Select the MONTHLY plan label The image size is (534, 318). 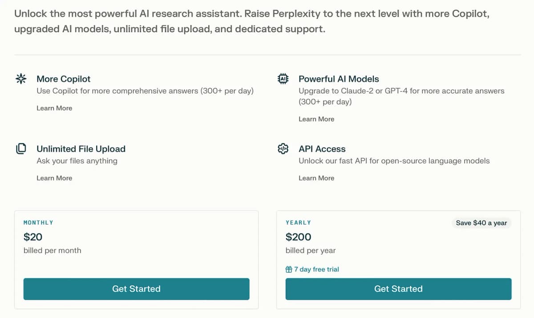pos(38,223)
